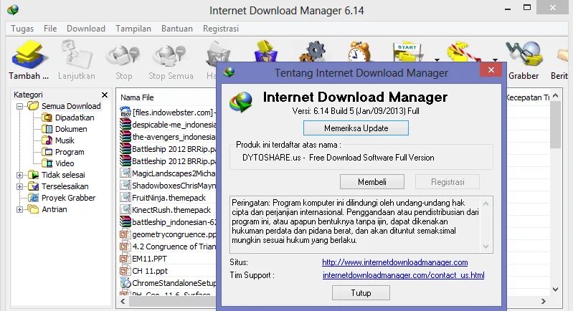
Task: Click the Lanjutkan toolbar icon
Action: coord(76,55)
